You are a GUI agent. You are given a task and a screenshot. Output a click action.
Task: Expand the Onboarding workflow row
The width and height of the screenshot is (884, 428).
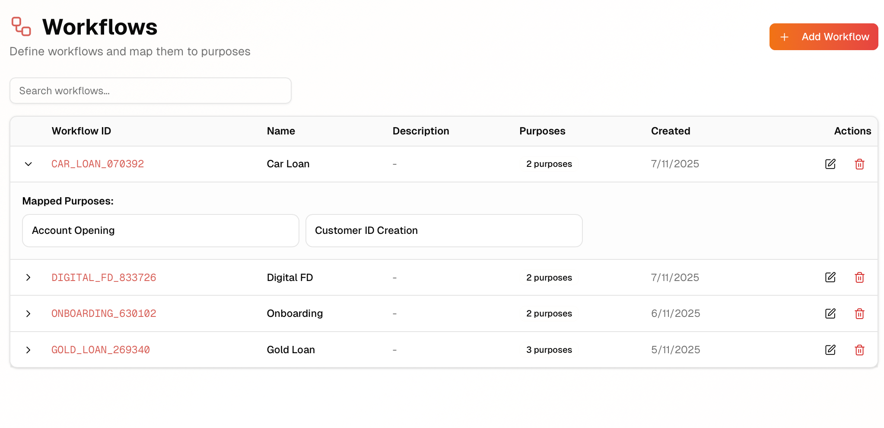[x=29, y=313]
